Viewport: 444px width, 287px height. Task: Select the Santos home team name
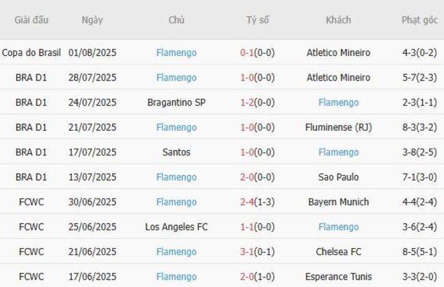(x=176, y=152)
